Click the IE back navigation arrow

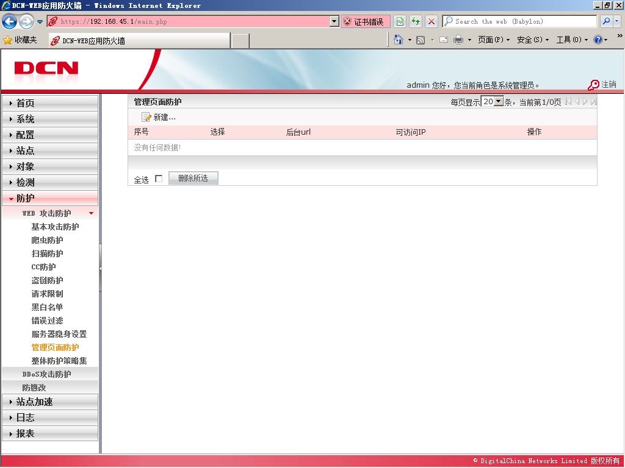tap(10, 21)
